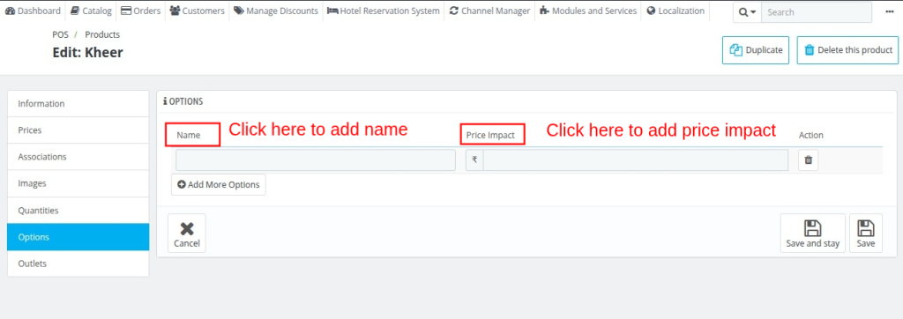Open Manage Discounts menu
Viewport: 903px width, 319px height.
click(276, 11)
